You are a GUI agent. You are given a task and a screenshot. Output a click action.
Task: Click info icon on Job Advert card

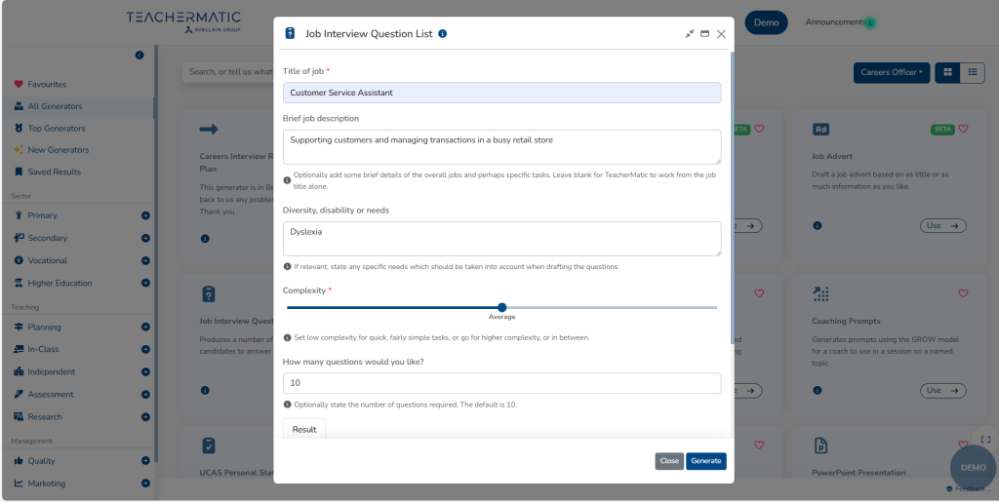(x=818, y=226)
